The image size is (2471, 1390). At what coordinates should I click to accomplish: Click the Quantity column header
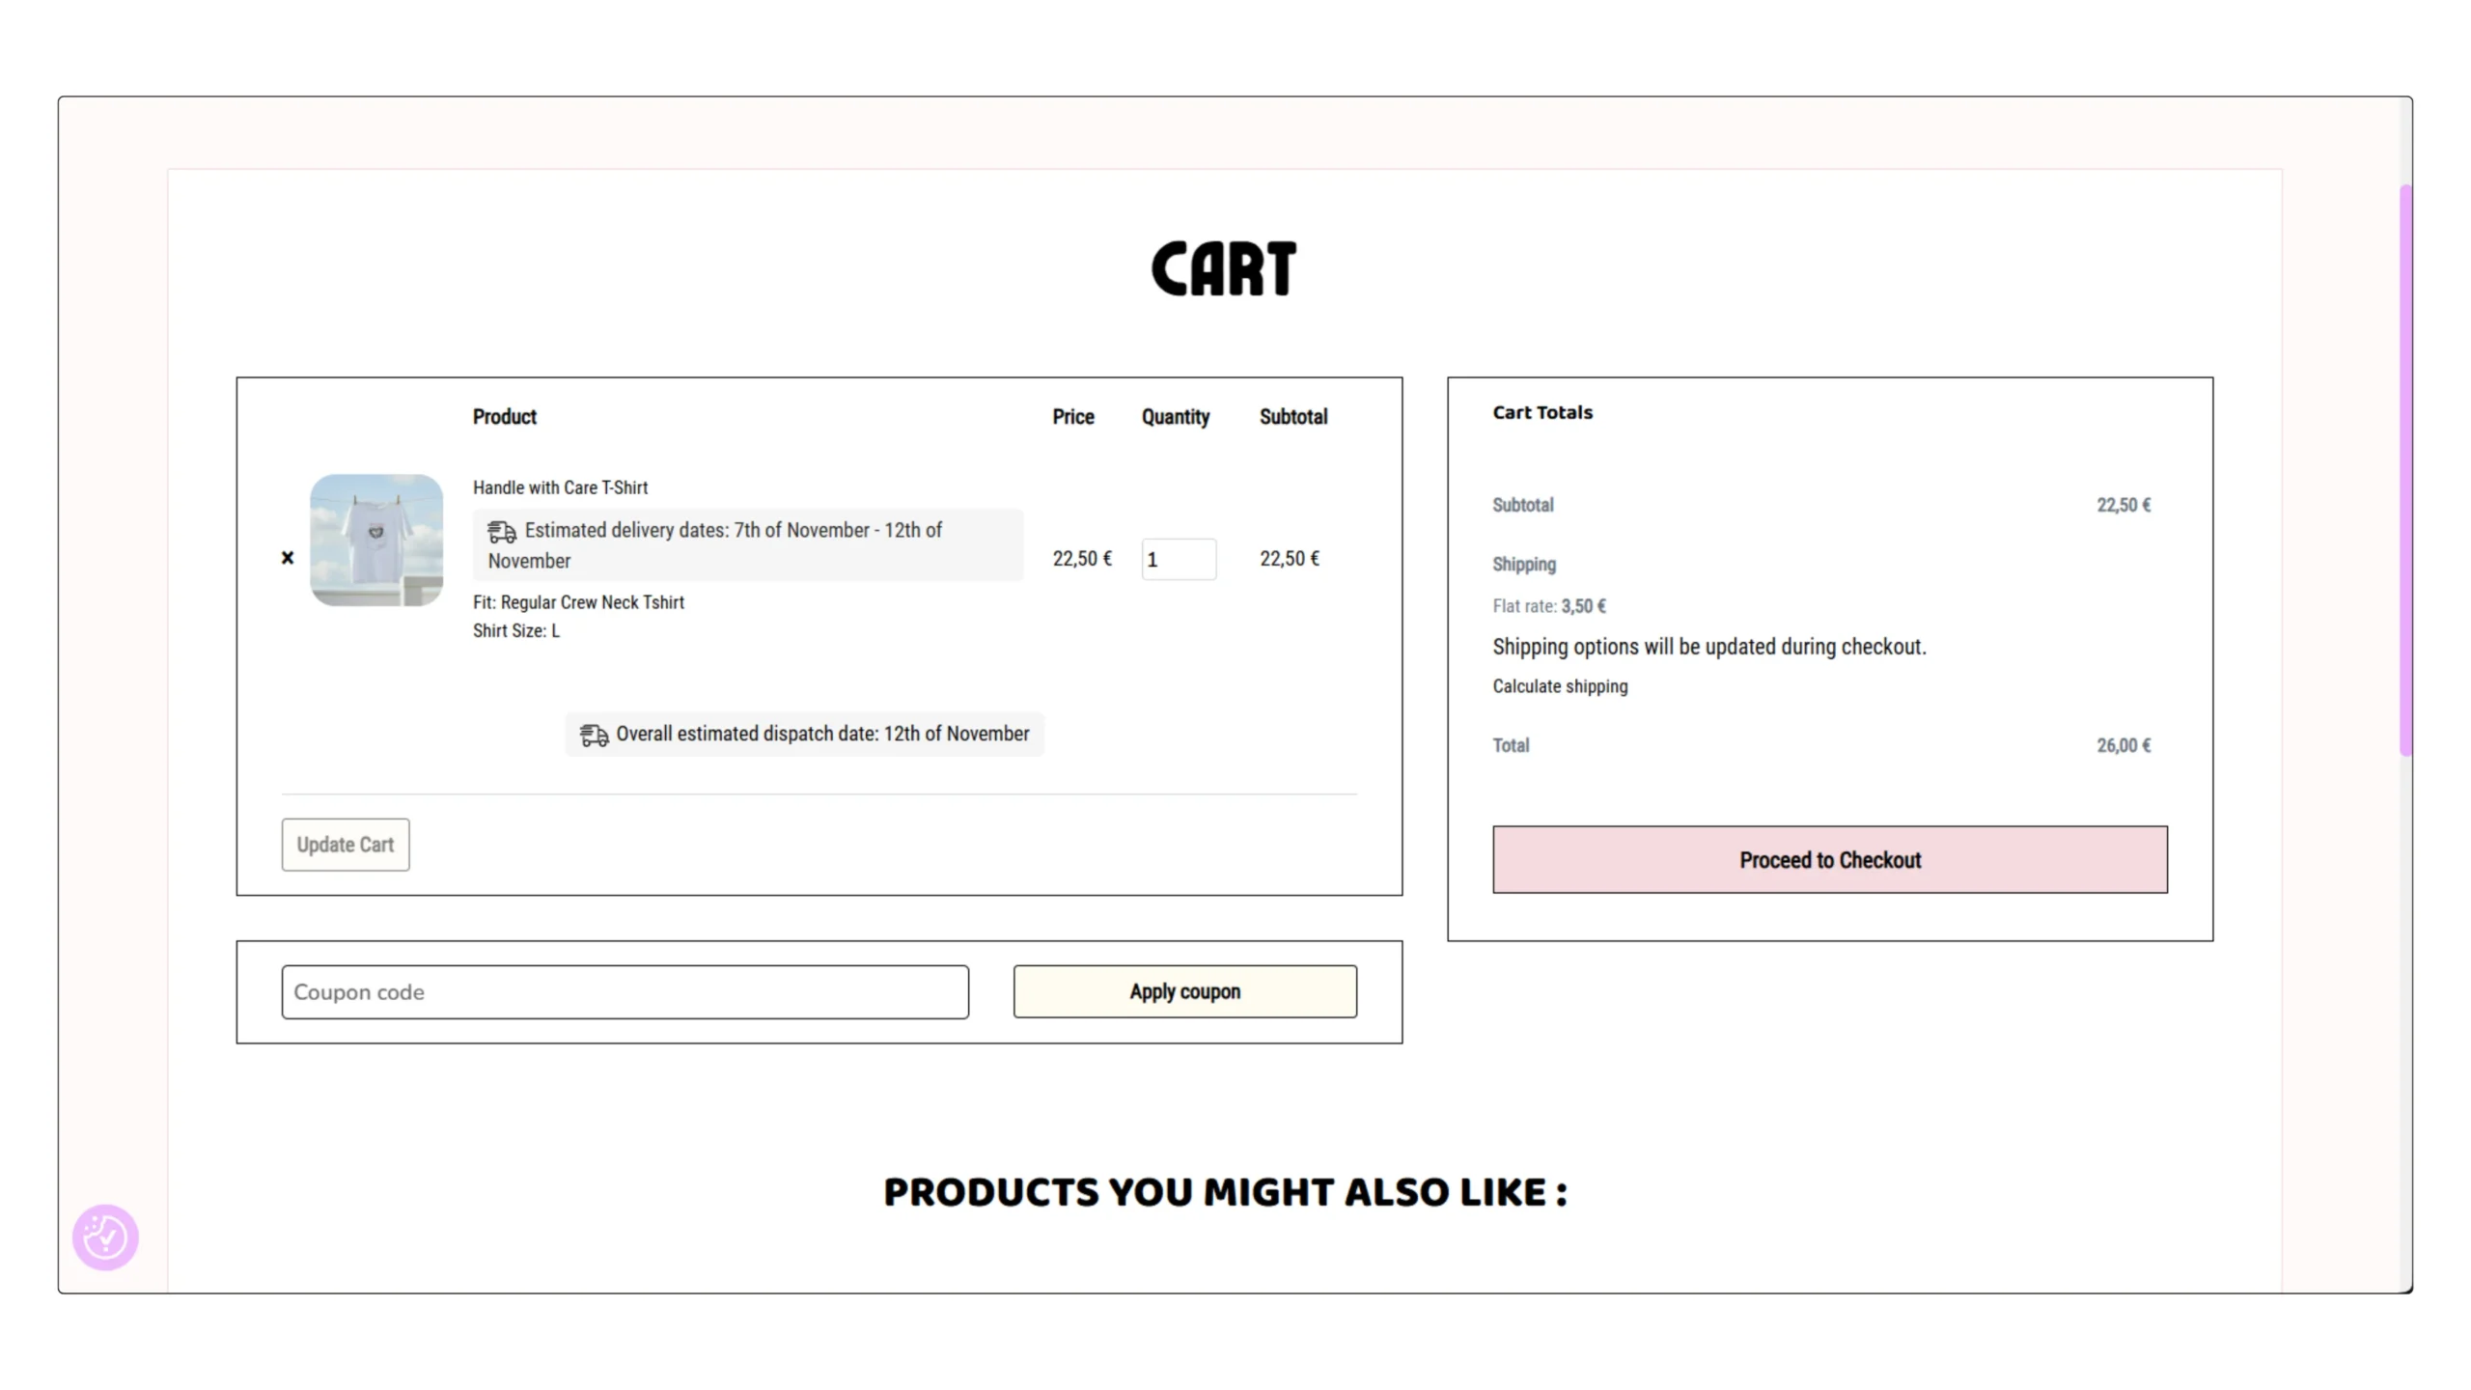tap(1175, 417)
